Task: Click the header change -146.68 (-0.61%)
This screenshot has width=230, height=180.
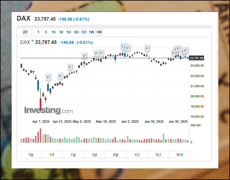Action: [74, 19]
